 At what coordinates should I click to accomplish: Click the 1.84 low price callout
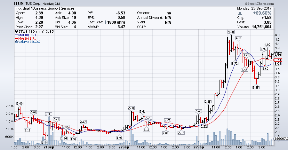[x=45, y=142]
